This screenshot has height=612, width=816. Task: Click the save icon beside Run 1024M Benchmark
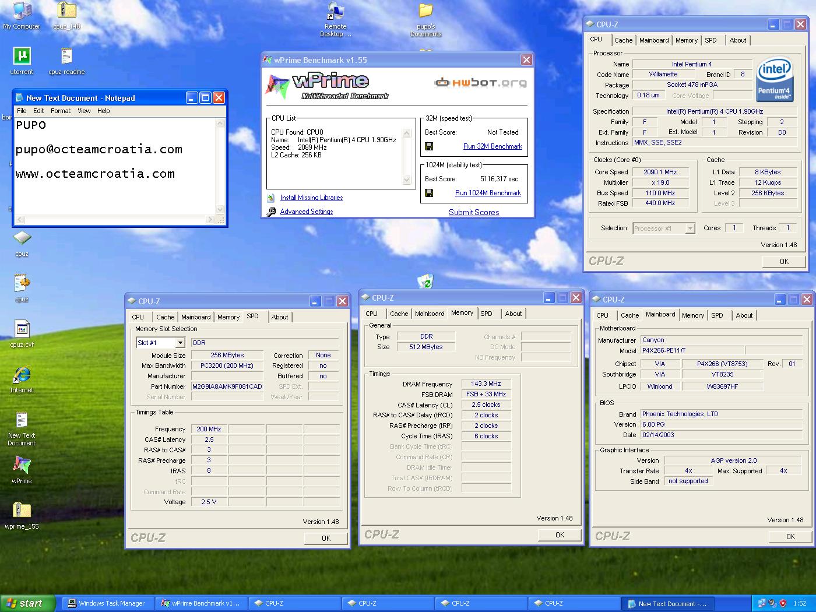[429, 193]
